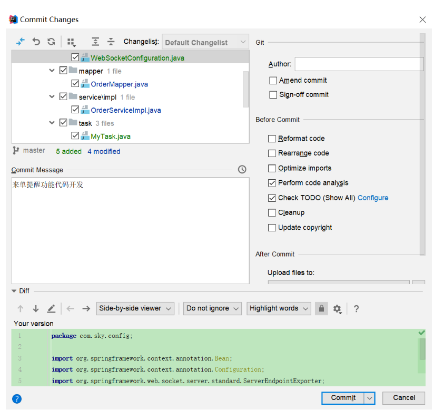Screen dimensions: 444x419
Task: Collapse the mapper folder node
Action: (x=52, y=70)
